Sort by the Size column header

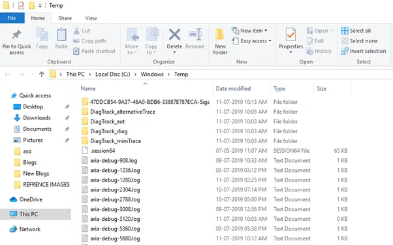[321, 88]
